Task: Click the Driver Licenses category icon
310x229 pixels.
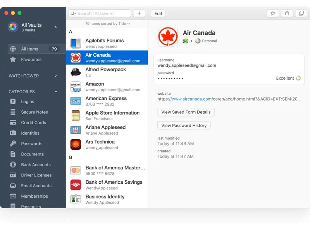Action: tap(13, 175)
